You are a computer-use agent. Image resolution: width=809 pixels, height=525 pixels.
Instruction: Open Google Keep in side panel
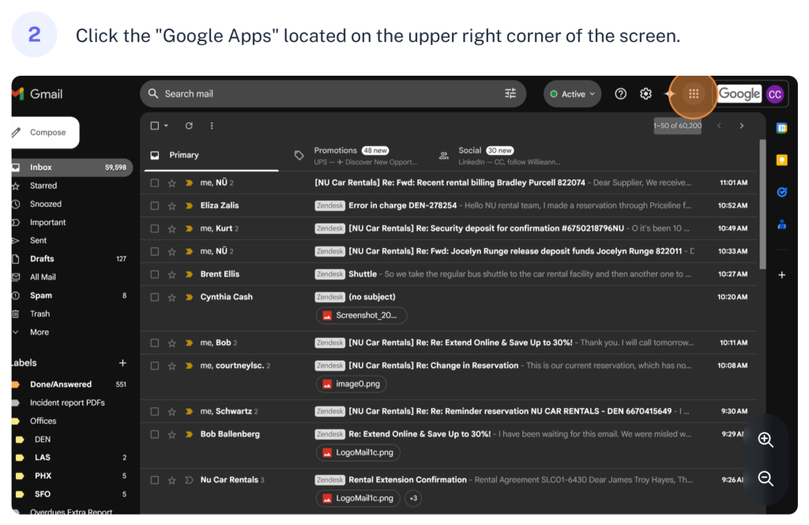781,160
